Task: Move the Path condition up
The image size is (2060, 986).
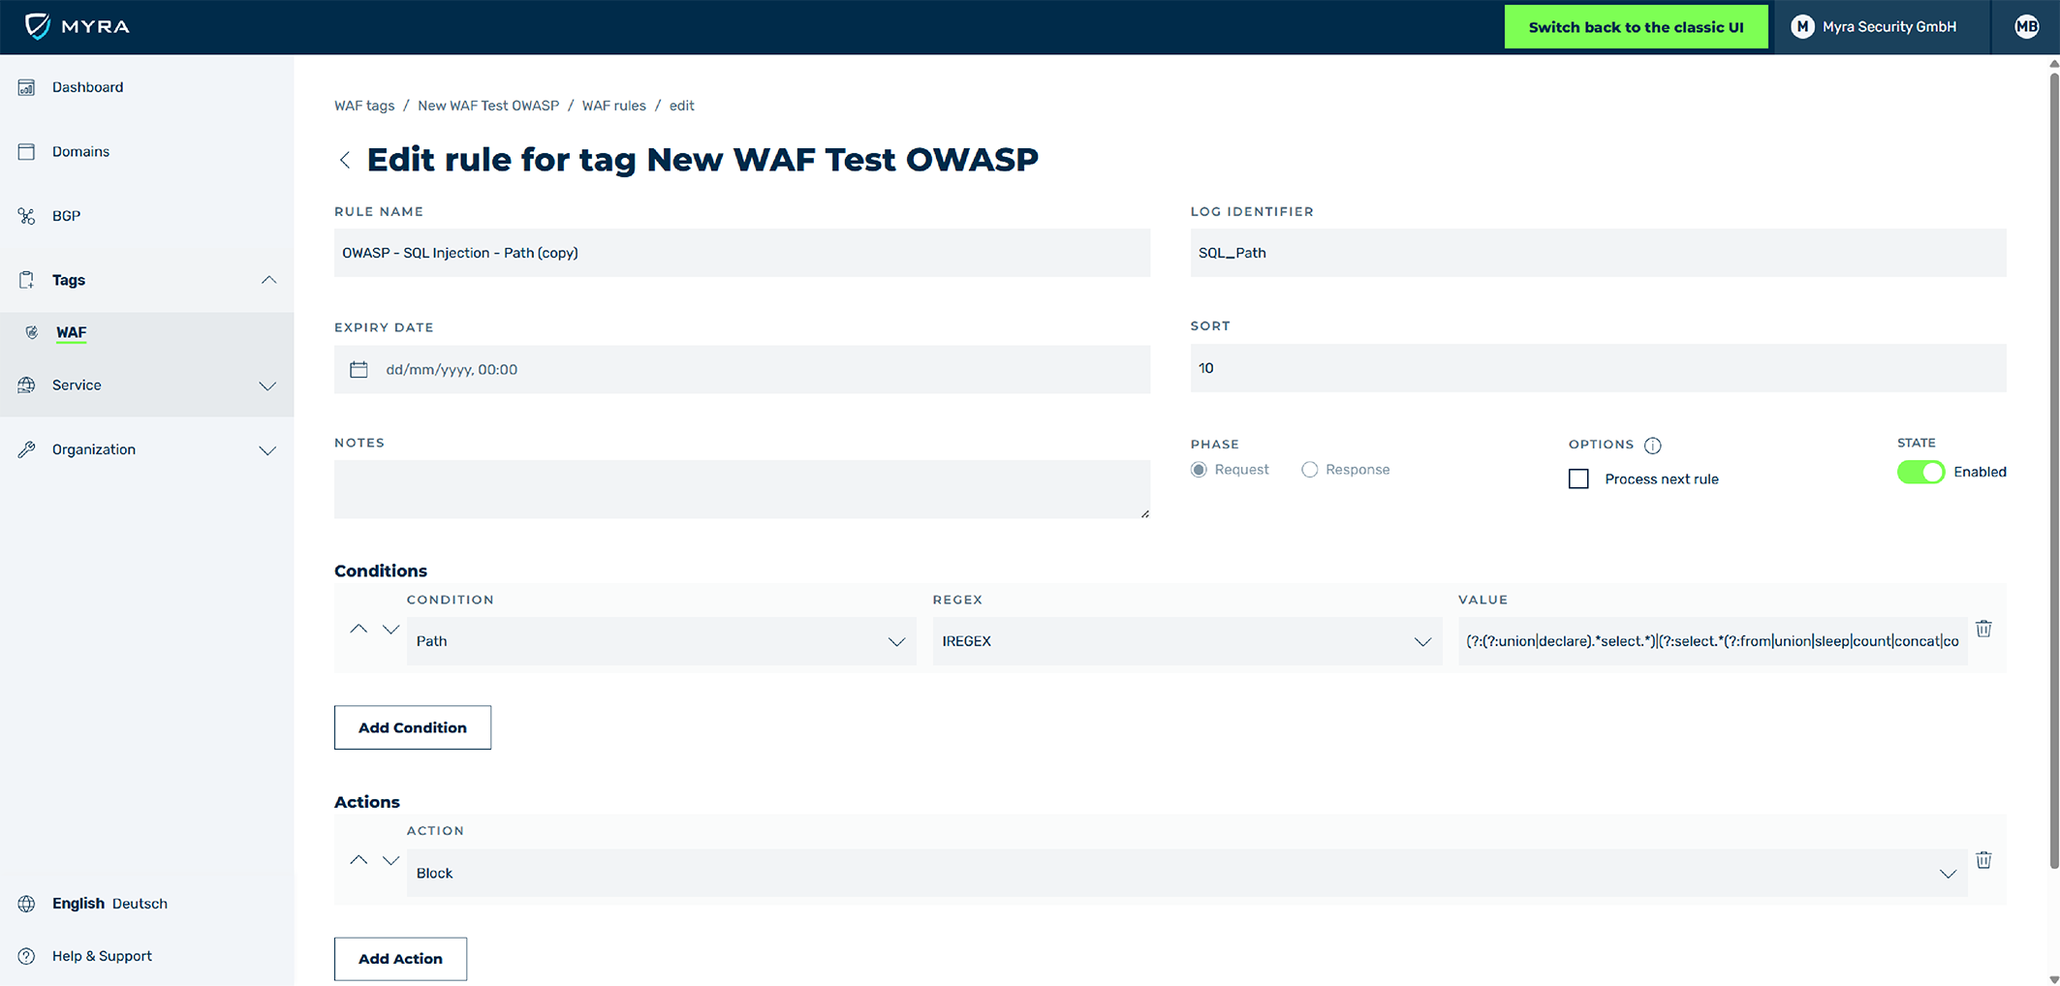Action: click(359, 629)
